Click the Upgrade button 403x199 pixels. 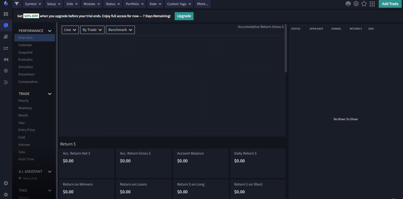pyautogui.click(x=184, y=16)
